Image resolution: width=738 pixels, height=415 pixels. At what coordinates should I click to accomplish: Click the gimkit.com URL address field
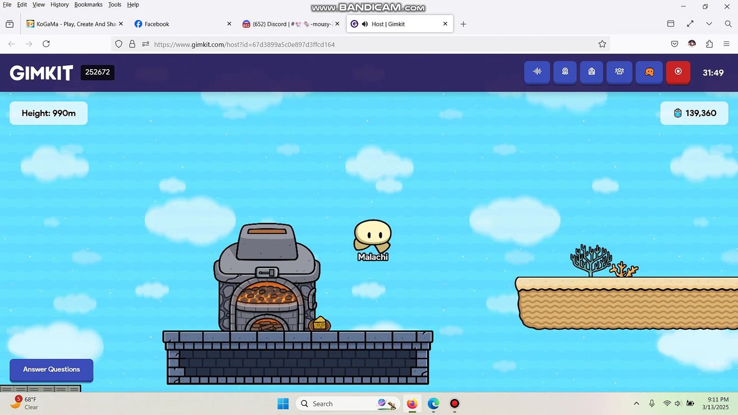361,44
